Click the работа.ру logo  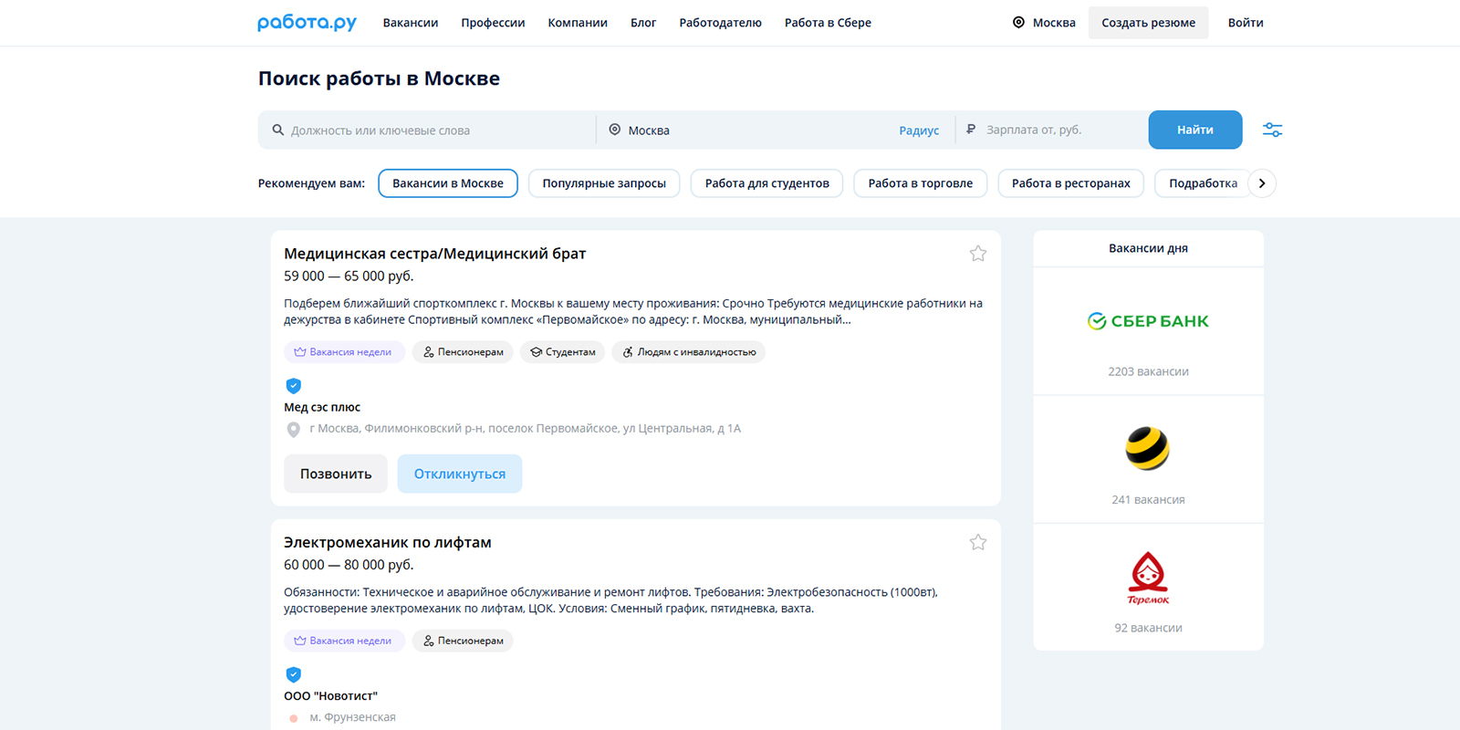pos(307,23)
